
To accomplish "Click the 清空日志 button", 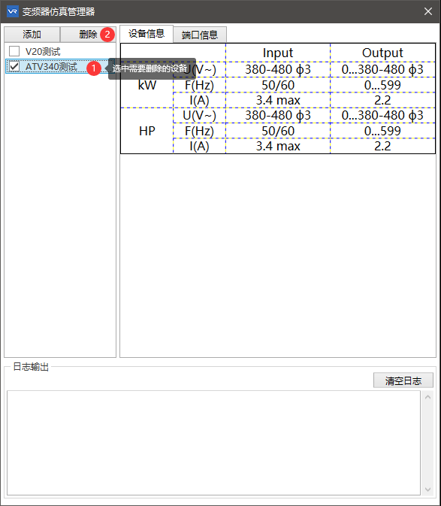I will coord(403,380).
